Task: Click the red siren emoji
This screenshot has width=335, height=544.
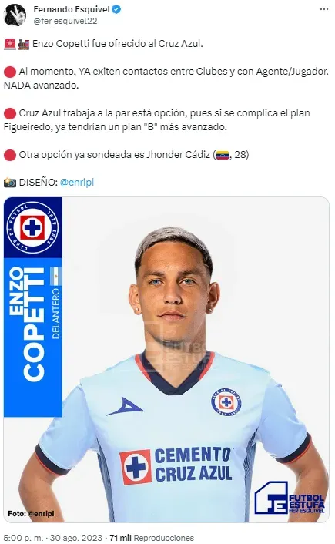Action: click(10, 44)
